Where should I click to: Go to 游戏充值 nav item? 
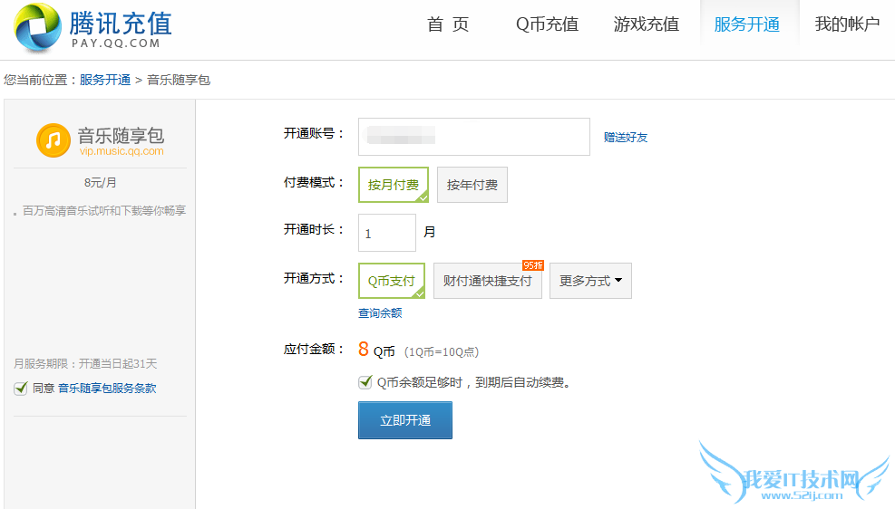(647, 24)
